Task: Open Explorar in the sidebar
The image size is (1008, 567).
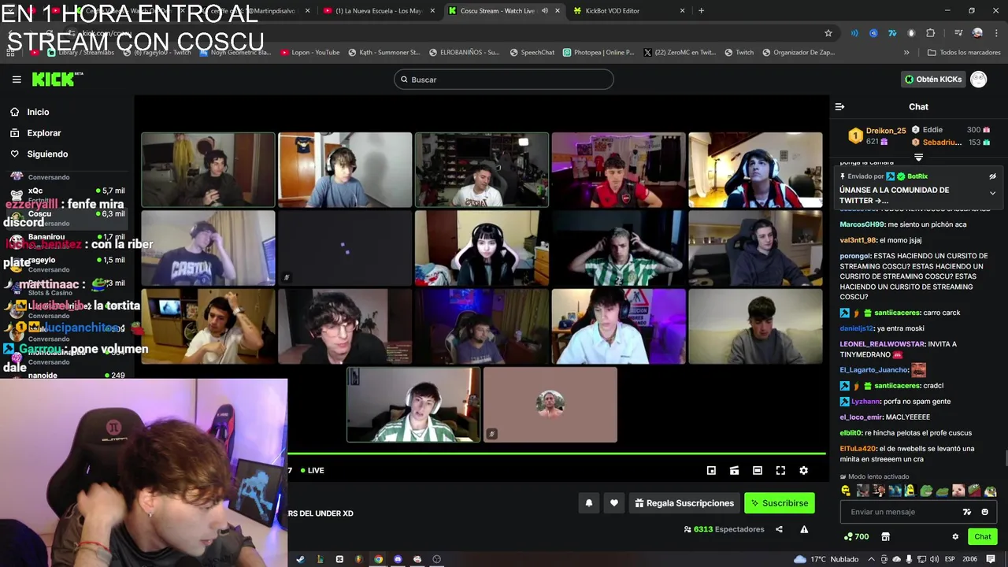Action: [44, 133]
